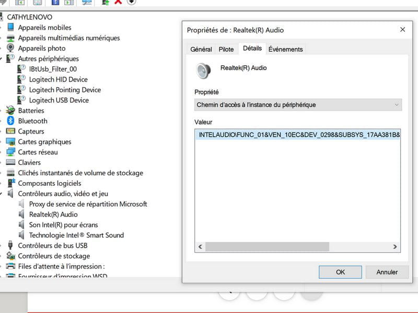This screenshot has width=418, height=313.
Task: Confirm the dialog with OK
Action: click(x=340, y=272)
